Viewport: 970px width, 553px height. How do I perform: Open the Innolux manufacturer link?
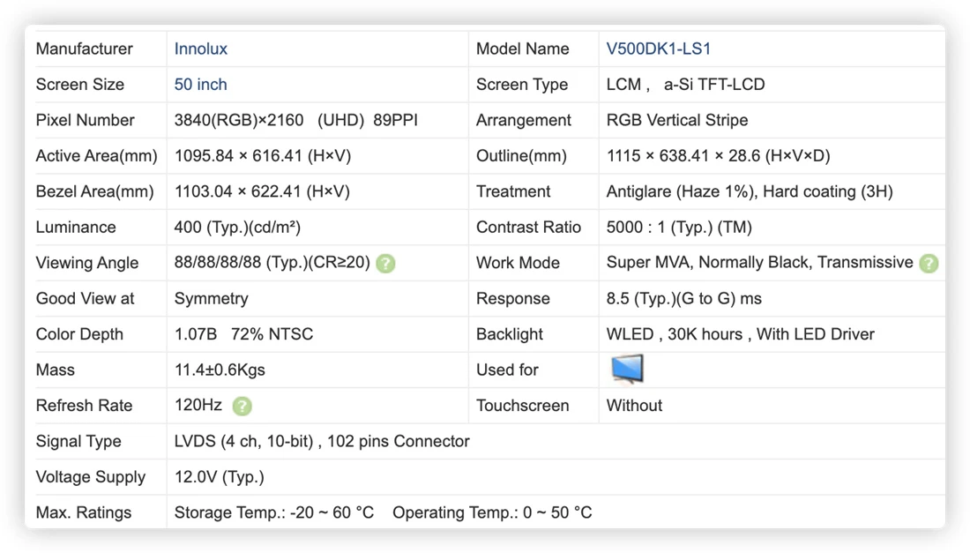pyautogui.click(x=200, y=49)
